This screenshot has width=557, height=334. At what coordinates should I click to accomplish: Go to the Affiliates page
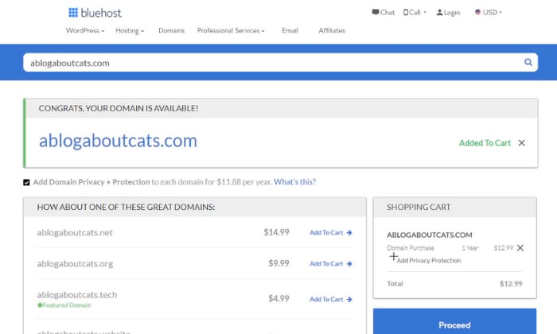pyautogui.click(x=332, y=30)
